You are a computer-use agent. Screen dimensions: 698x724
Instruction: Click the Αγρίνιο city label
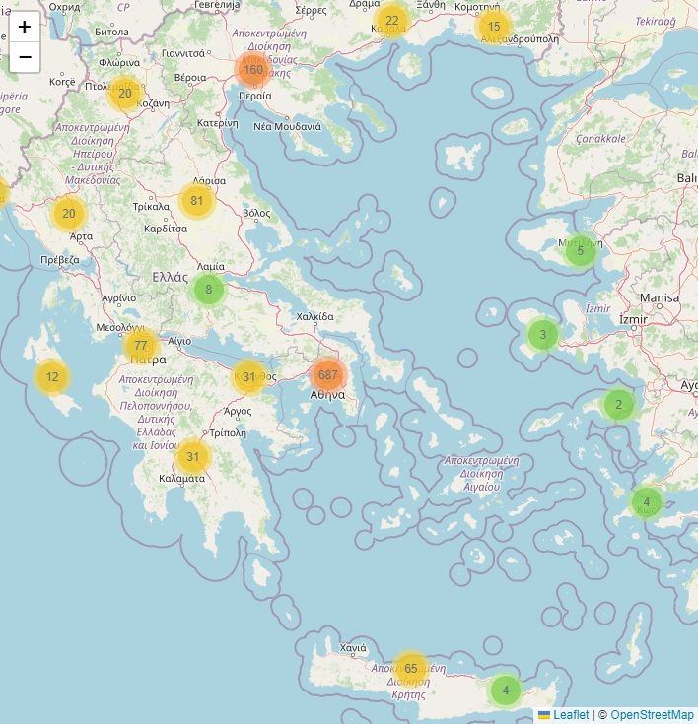(x=119, y=298)
